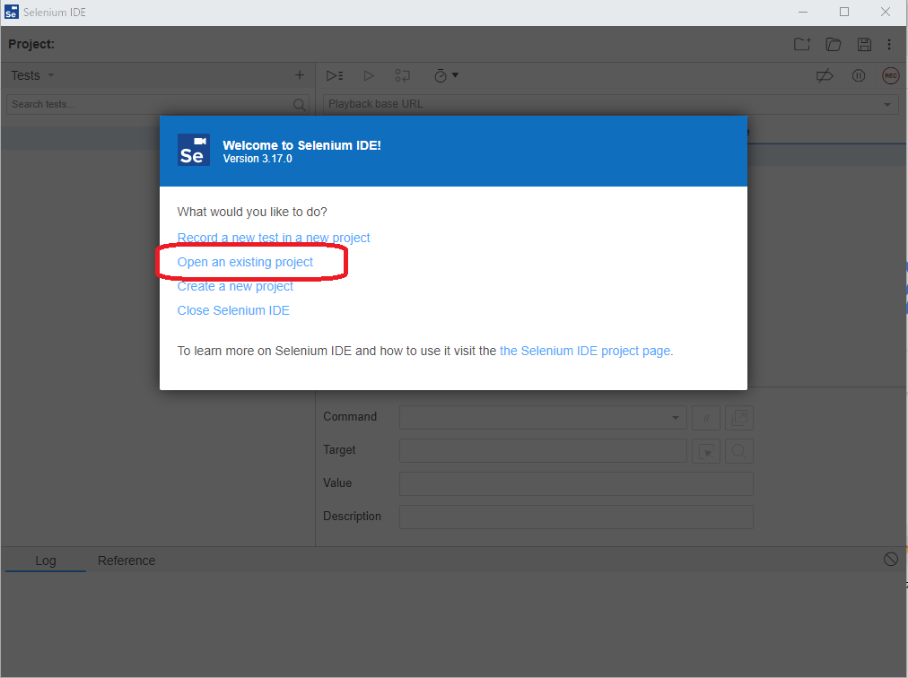Click the step over command icon
Viewport: 908px width, 678px height.
[x=403, y=75]
